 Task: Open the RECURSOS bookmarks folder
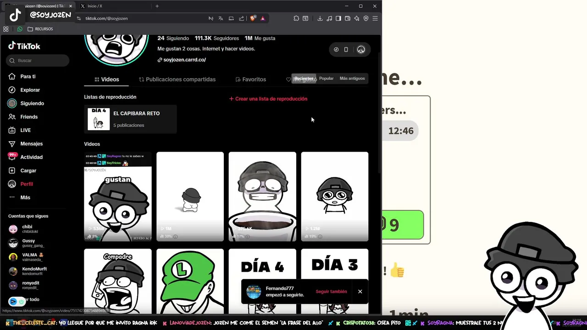click(x=40, y=29)
